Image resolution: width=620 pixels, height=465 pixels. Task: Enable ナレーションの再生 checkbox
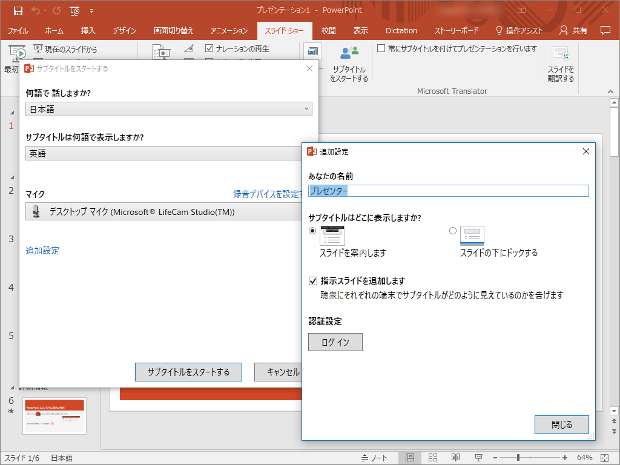[x=209, y=48]
